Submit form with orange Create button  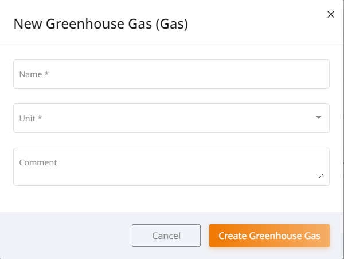[269, 236]
